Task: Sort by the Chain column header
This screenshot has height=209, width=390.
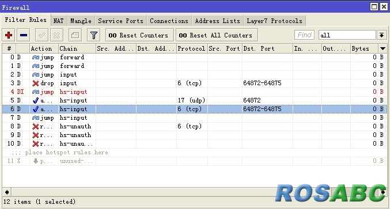Action: [77, 48]
